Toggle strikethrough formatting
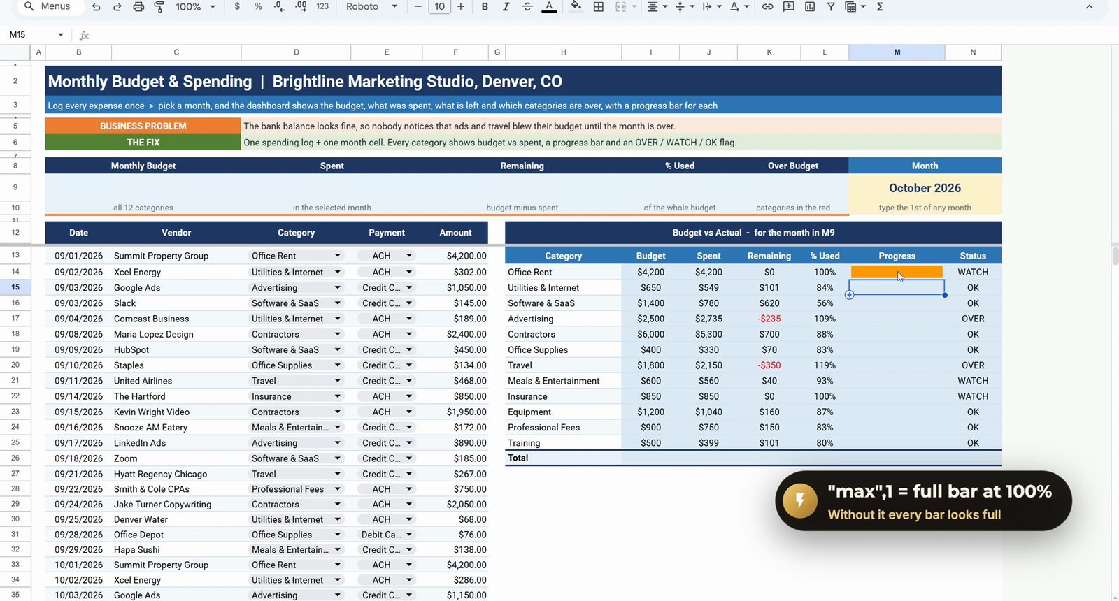The image size is (1119, 601). click(527, 6)
